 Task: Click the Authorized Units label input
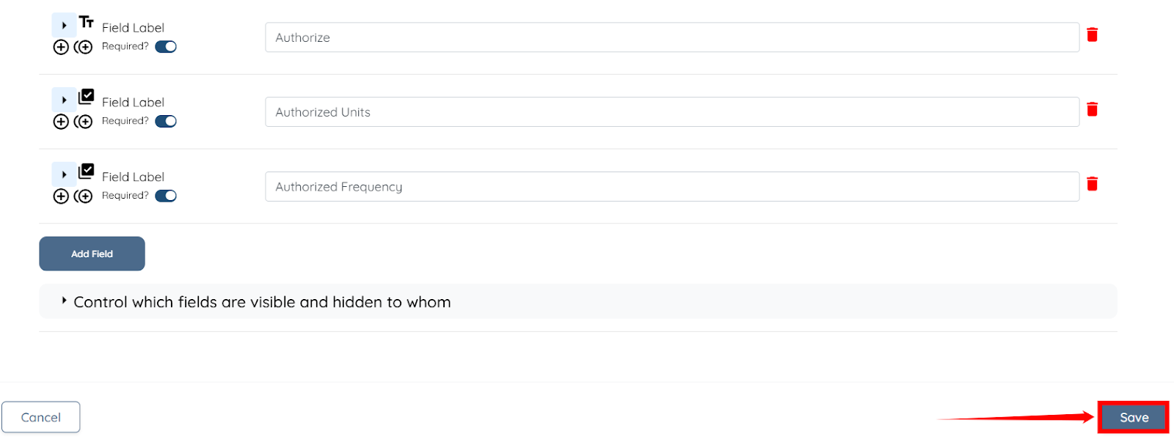point(671,112)
